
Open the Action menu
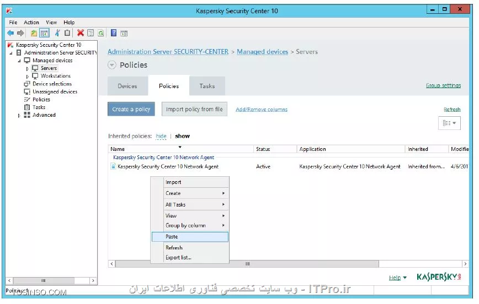[x=31, y=22]
